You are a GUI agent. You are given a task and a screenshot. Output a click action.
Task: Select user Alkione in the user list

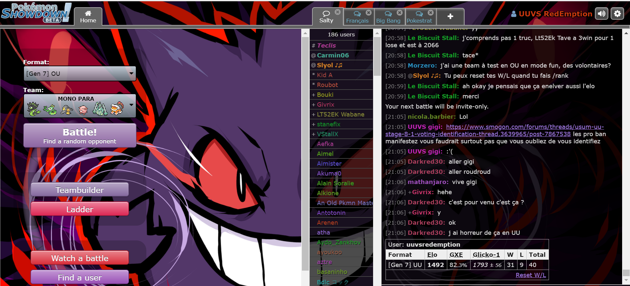341,193
